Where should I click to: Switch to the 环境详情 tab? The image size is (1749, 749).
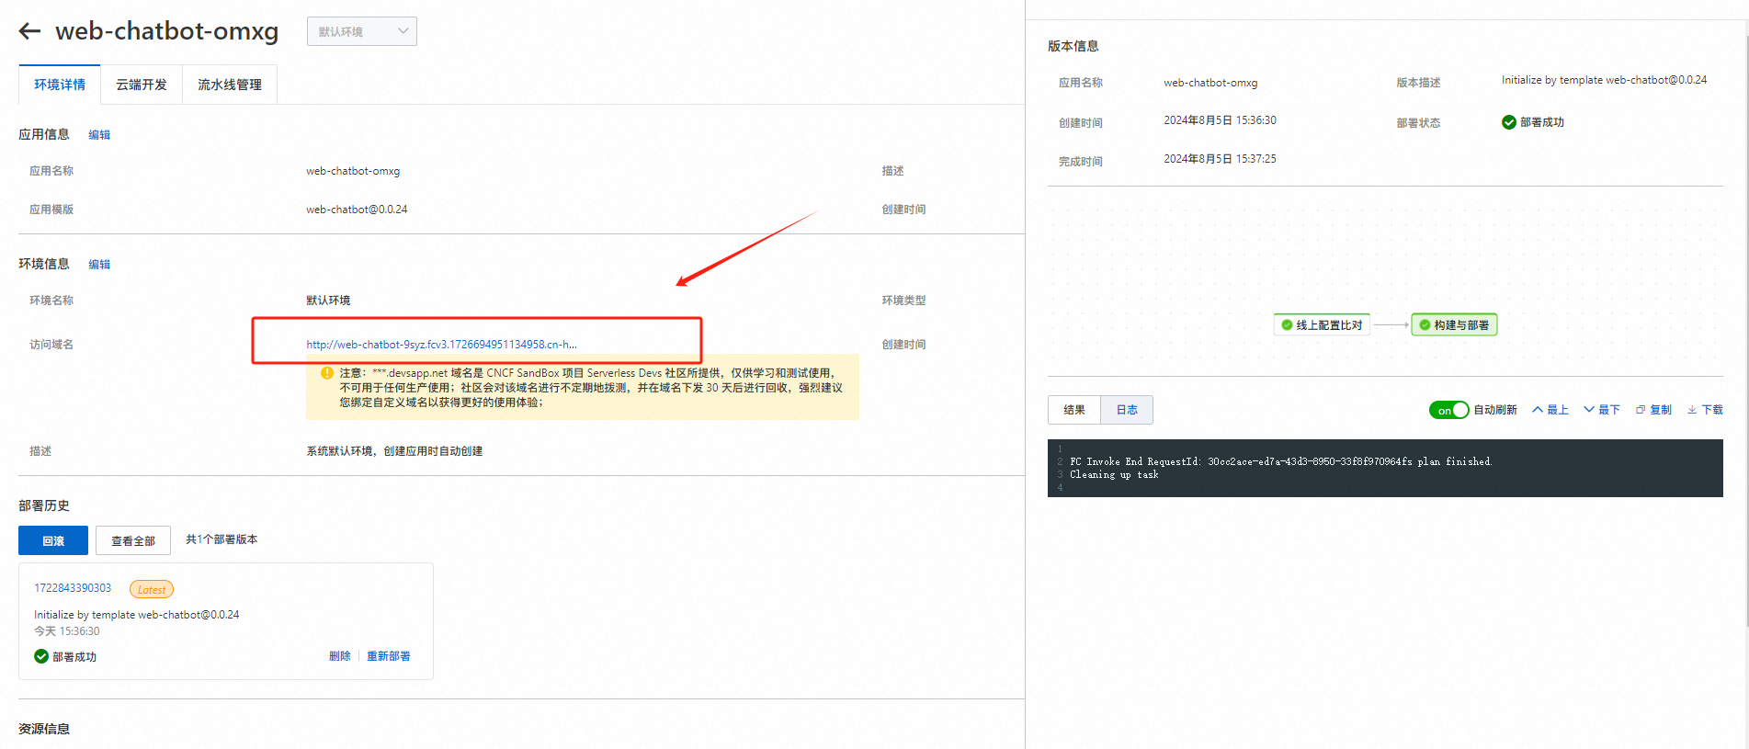(x=60, y=85)
